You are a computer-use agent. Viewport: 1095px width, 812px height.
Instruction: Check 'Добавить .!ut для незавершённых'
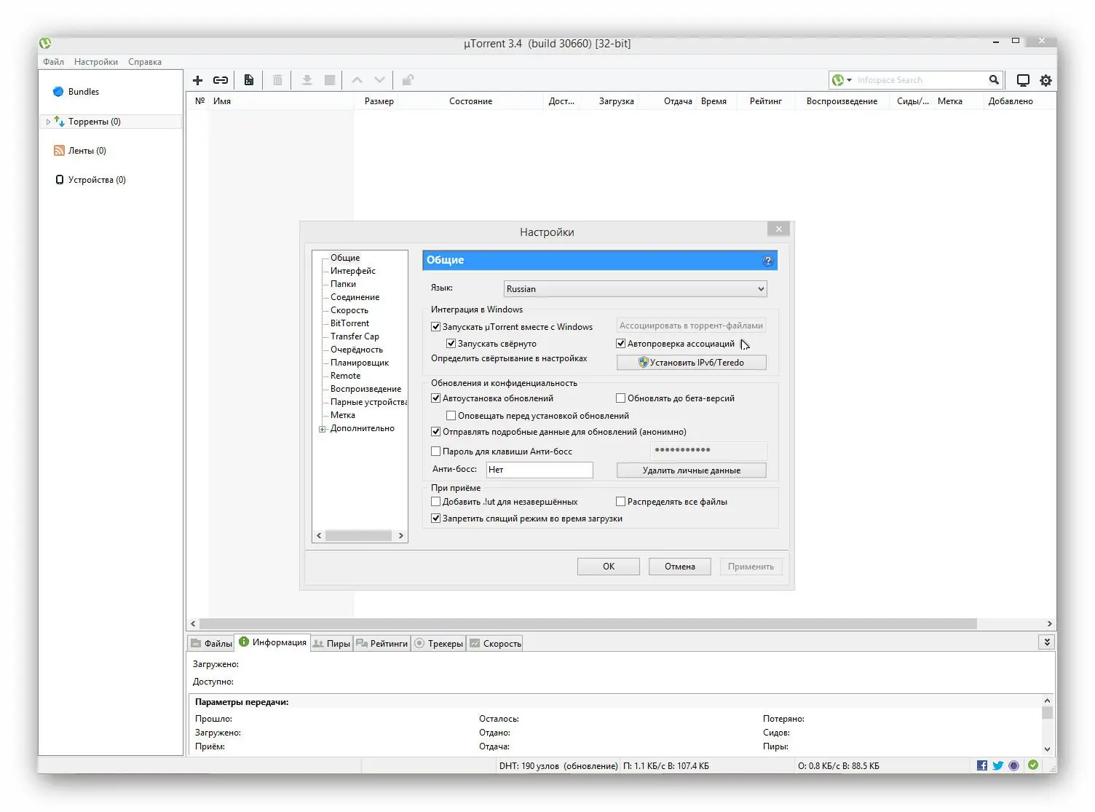point(435,502)
